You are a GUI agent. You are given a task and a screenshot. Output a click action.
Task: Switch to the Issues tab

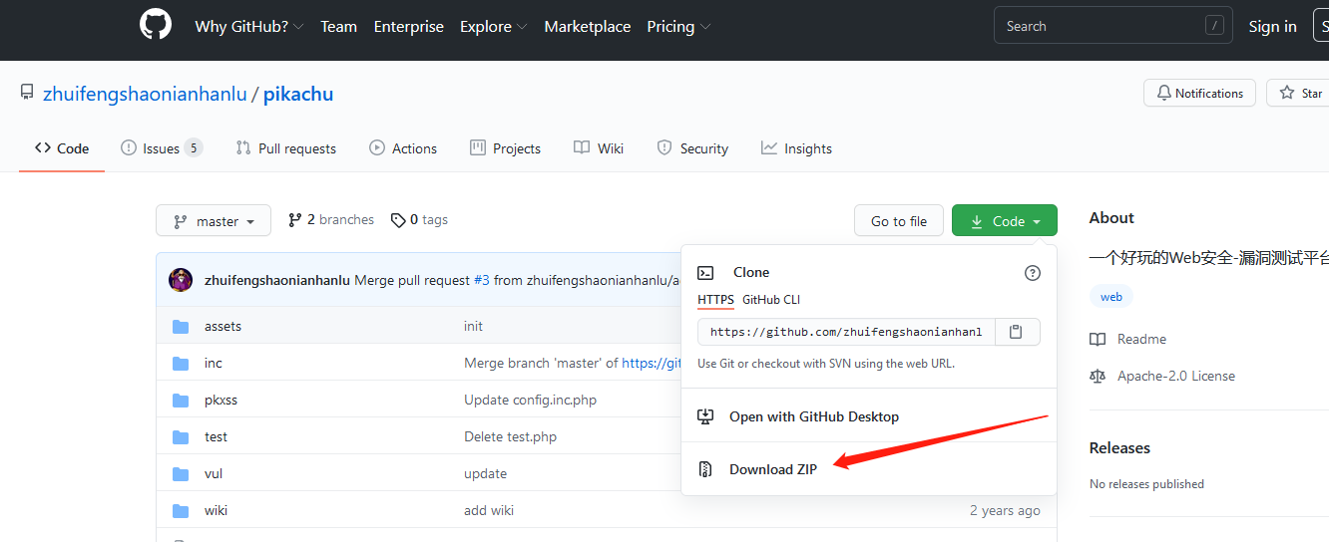coord(161,148)
